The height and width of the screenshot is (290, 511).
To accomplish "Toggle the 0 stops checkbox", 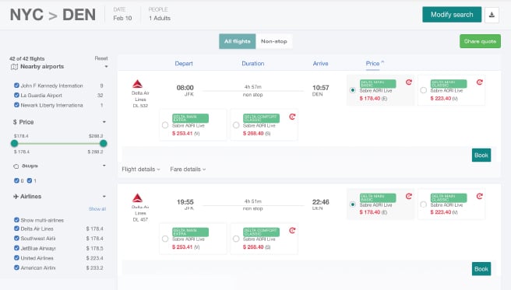I will [x=16, y=180].
